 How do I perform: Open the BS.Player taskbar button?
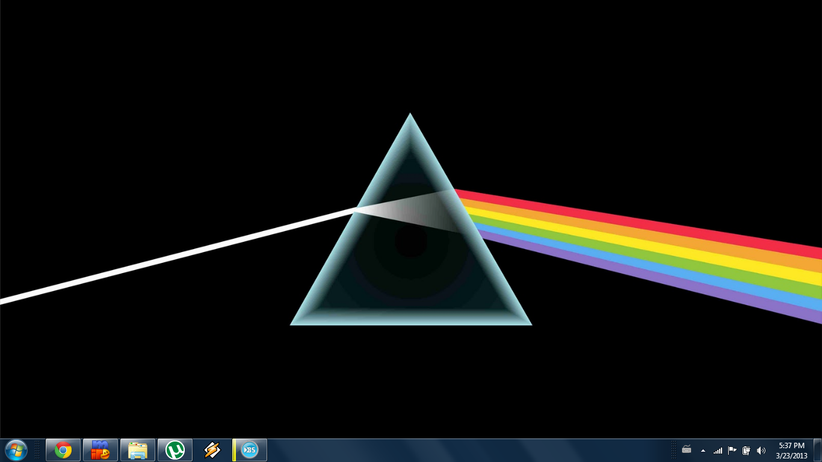(250, 450)
